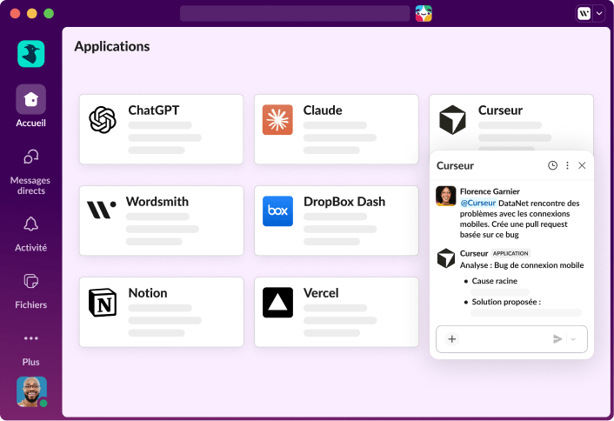Open the DropBox Dash app title
This screenshot has width=614, height=421.
coord(344,202)
